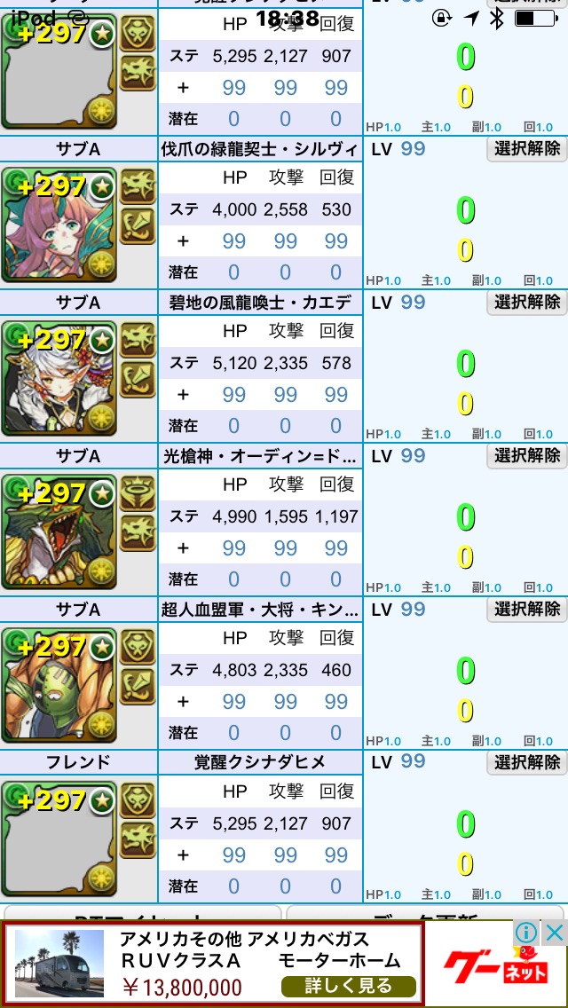568x1008 pixels.
Task: Change the LV 99 value for Odin Dragon
Action: pos(413,456)
